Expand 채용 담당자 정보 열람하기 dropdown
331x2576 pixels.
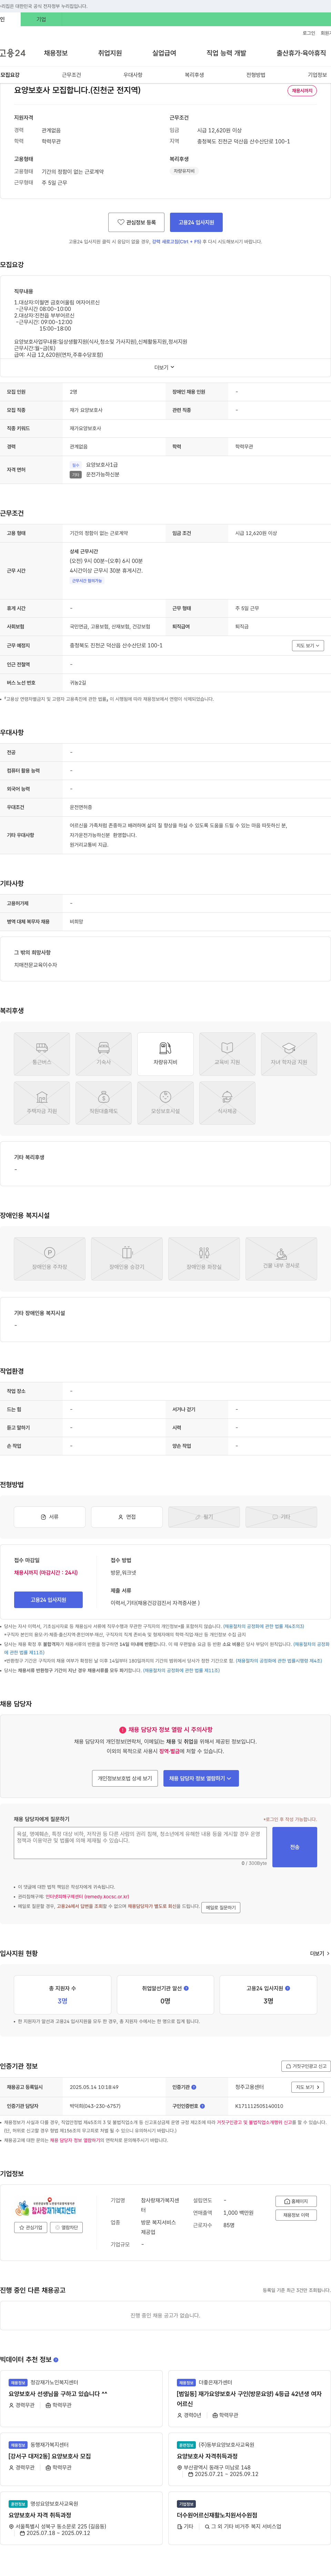click(201, 1778)
